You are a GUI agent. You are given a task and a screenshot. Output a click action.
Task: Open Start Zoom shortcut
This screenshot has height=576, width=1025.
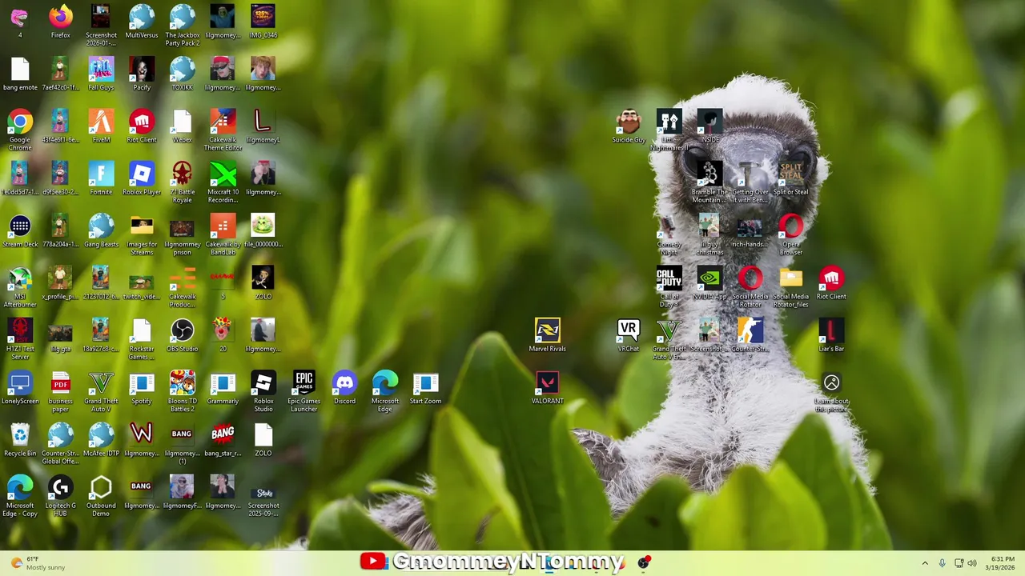point(425,387)
